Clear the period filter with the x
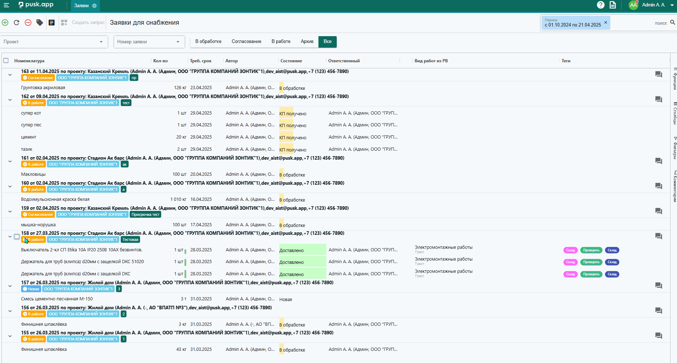Image resolution: width=677 pixels, height=363 pixels. click(606, 22)
